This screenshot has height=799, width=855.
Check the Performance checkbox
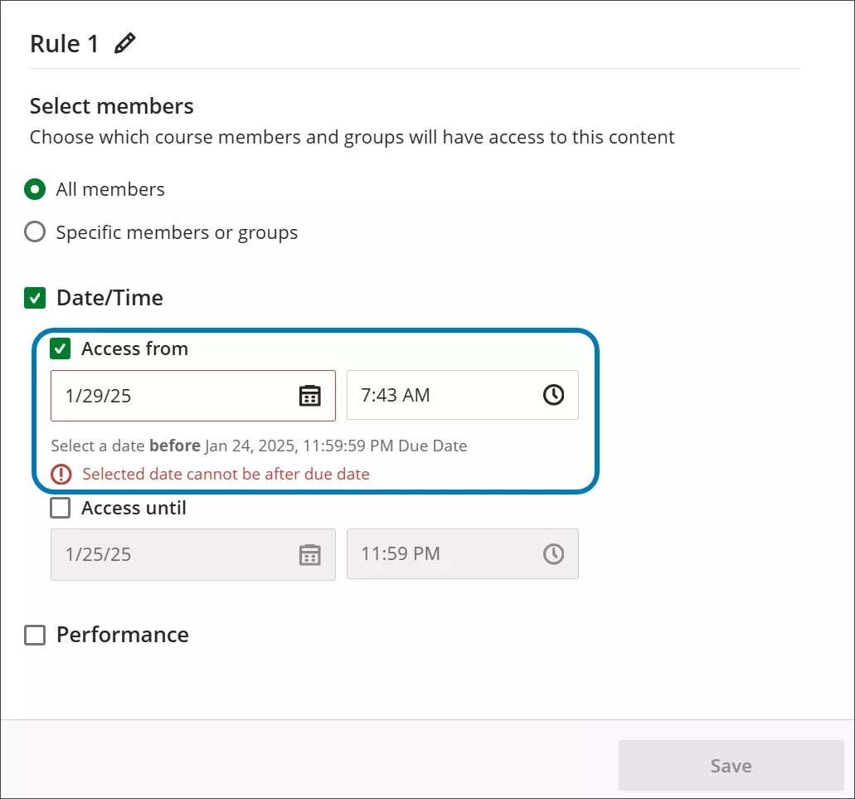(34, 635)
